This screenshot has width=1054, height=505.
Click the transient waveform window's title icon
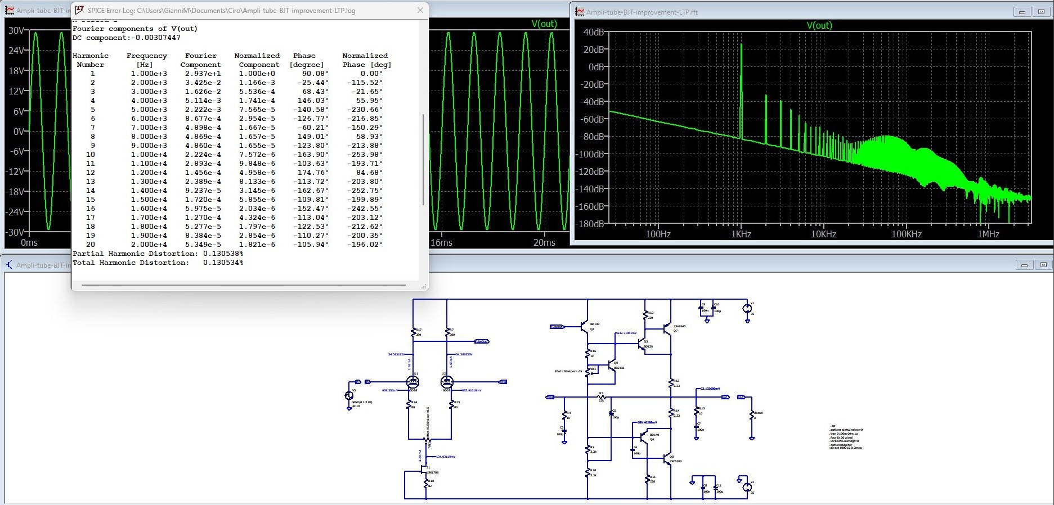10,11
